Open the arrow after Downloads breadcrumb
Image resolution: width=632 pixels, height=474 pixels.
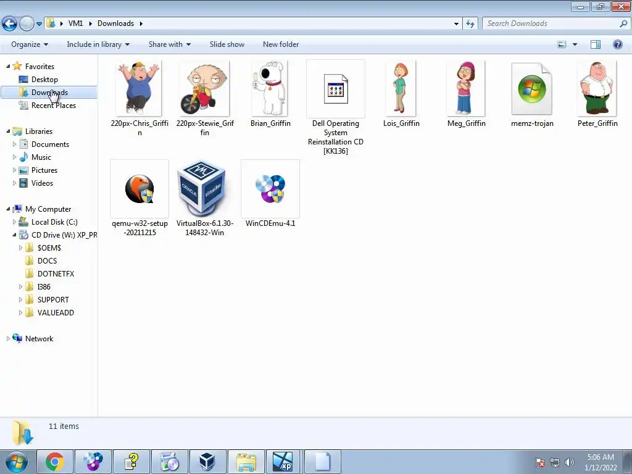141,24
